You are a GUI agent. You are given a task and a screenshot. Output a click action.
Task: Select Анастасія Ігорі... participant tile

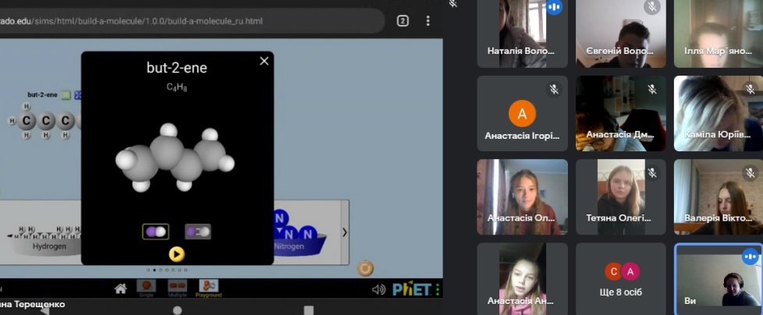522,113
